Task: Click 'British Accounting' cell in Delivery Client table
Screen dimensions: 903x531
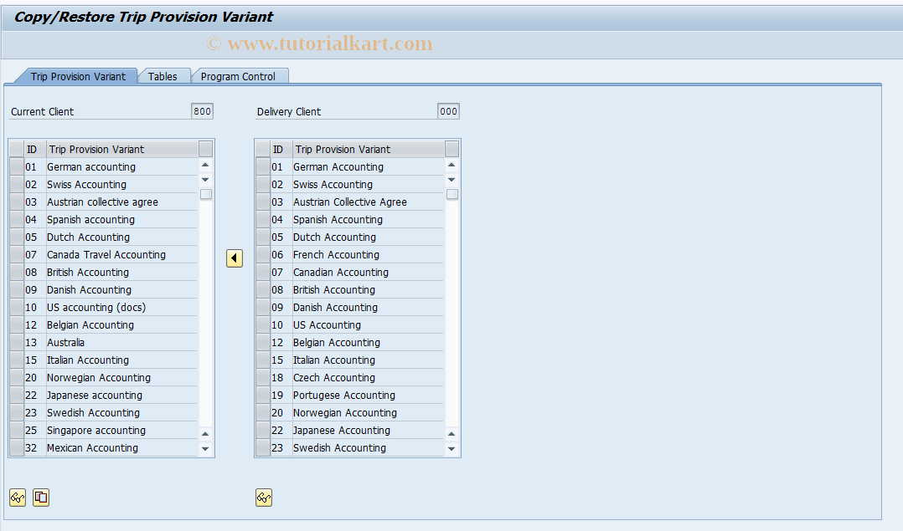Action: click(x=368, y=289)
